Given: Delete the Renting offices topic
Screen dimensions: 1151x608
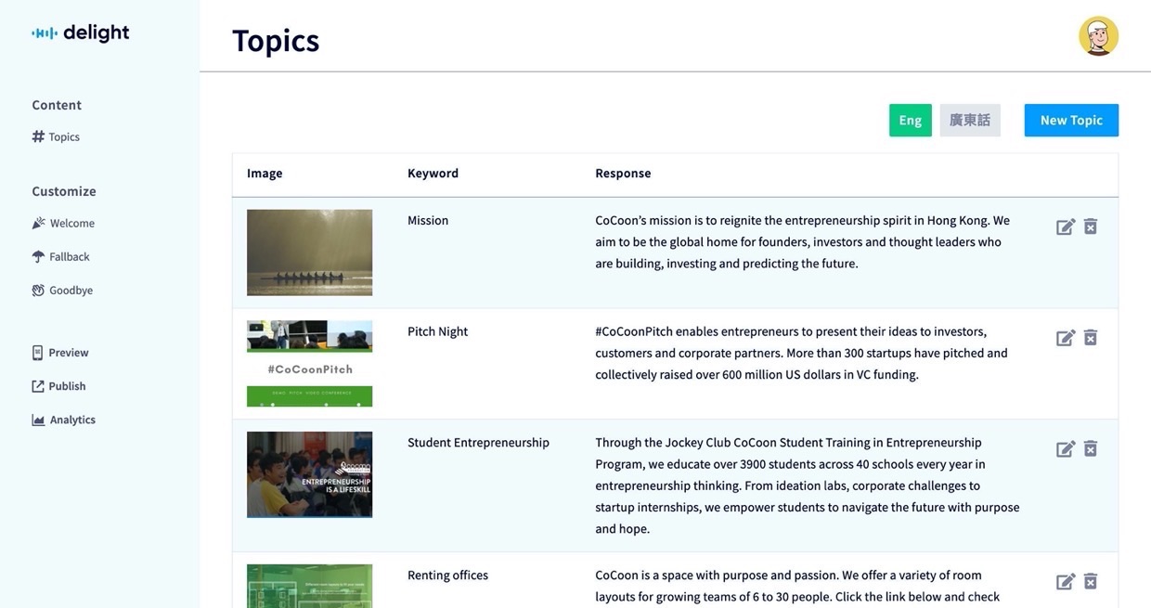Looking at the screenshot, I should pyautogui.click(x=1091, y=582).
